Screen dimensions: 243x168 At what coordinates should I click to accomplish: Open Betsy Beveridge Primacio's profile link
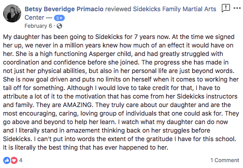(64, 9)
